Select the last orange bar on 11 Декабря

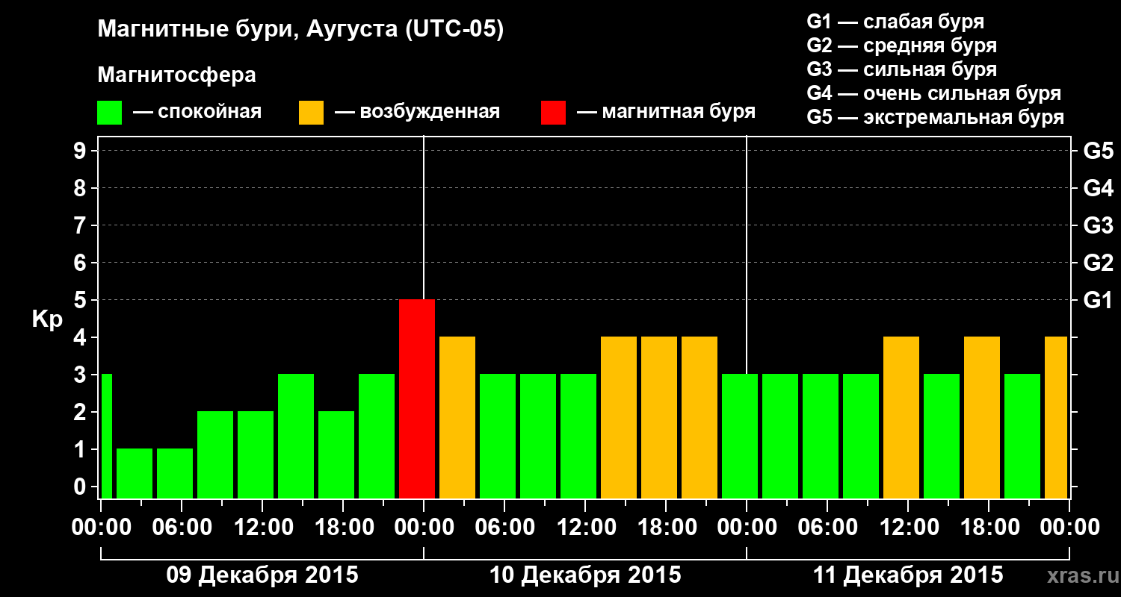click(x=1056, y=417)
